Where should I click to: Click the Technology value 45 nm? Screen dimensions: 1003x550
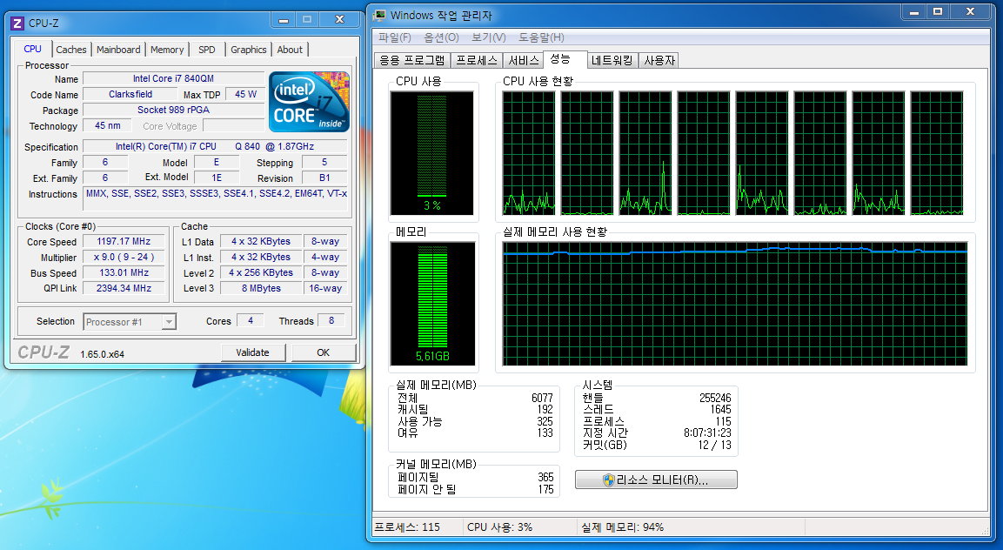108,126
